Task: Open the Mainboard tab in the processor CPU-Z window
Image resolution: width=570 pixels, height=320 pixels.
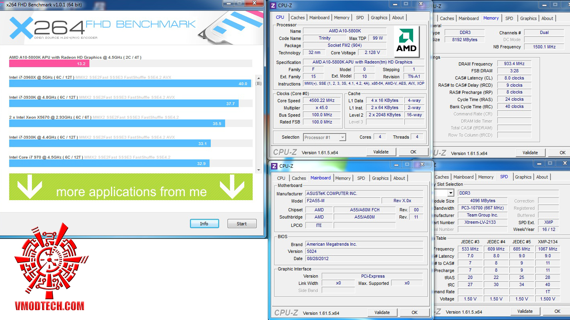Action: 319,18
